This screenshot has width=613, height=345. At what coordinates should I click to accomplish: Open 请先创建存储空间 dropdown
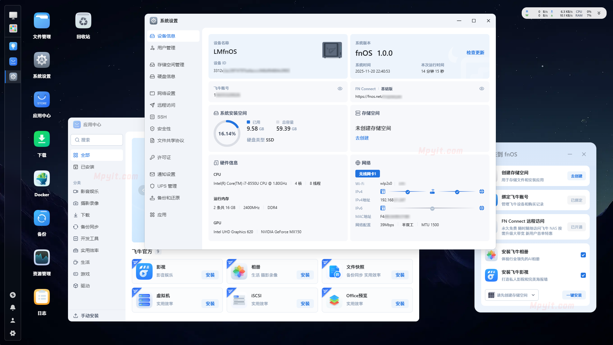pos(511,295)
